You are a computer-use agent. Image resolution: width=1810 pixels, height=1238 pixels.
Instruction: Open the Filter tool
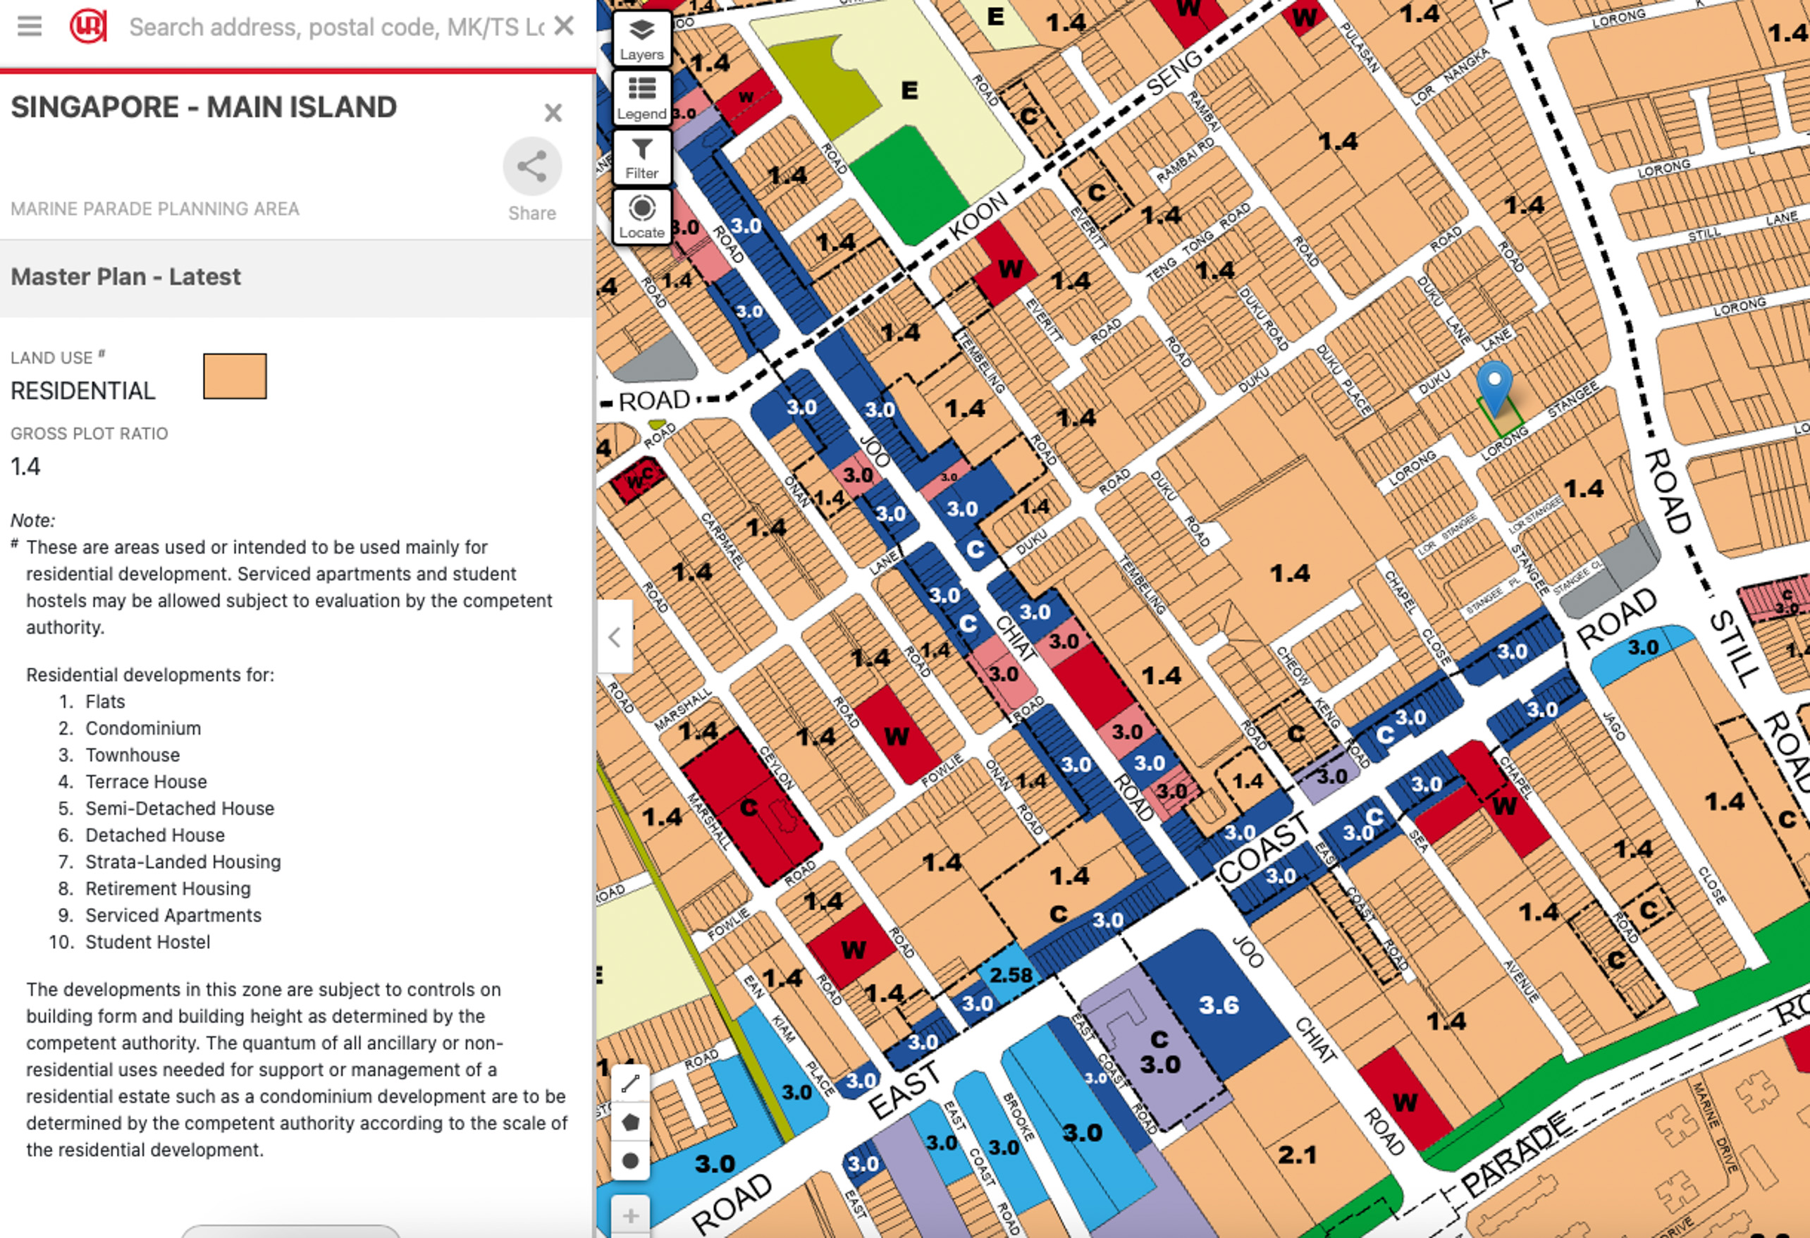[642, 157]
